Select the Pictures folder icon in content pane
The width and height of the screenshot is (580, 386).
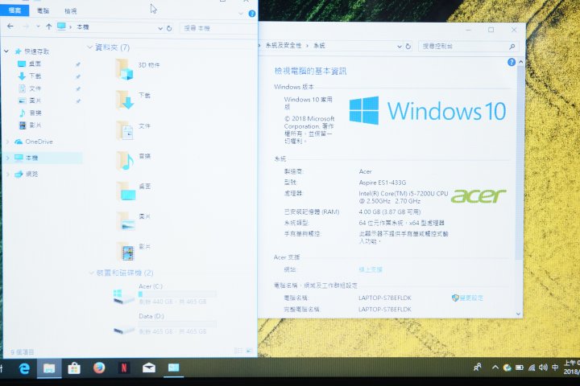(126, 221)
